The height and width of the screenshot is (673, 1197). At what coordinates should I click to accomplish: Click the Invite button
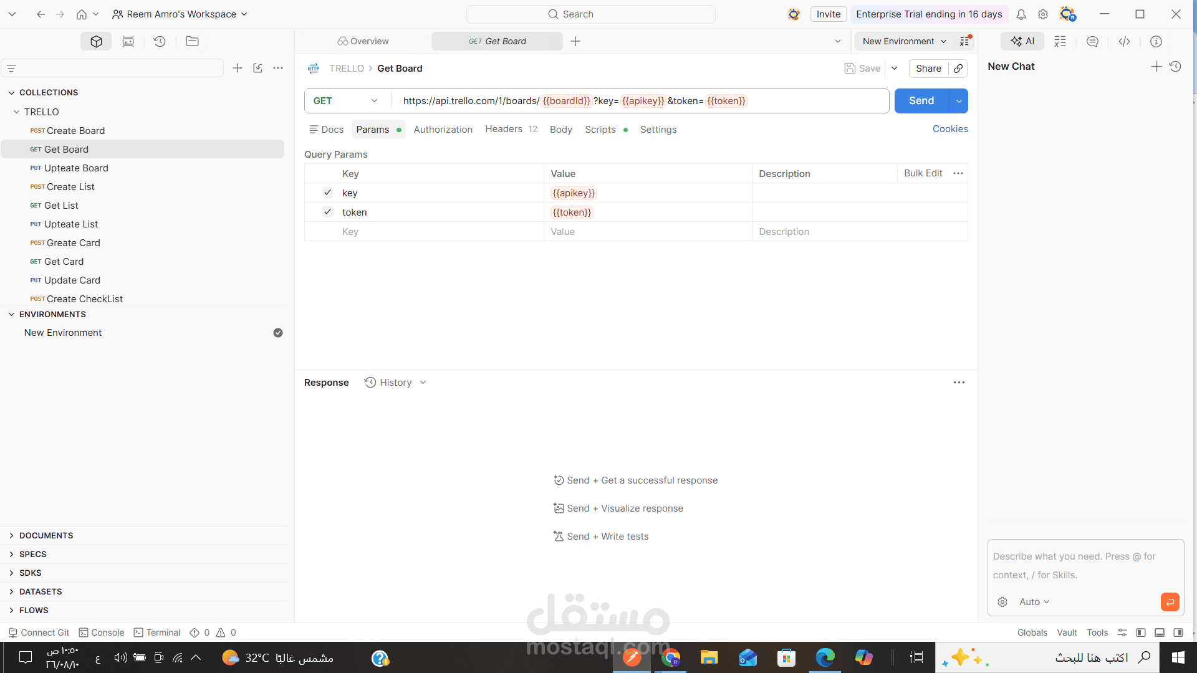pyautogui.click(x=829, y=14)
